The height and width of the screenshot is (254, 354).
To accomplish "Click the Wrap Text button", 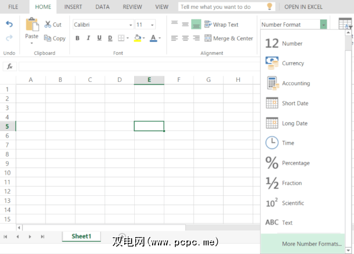I will click(x=221, y=24).
